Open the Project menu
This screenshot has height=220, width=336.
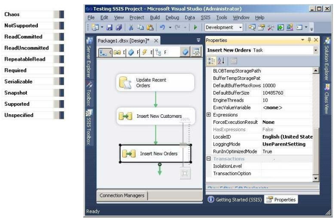tap(137, 18)
